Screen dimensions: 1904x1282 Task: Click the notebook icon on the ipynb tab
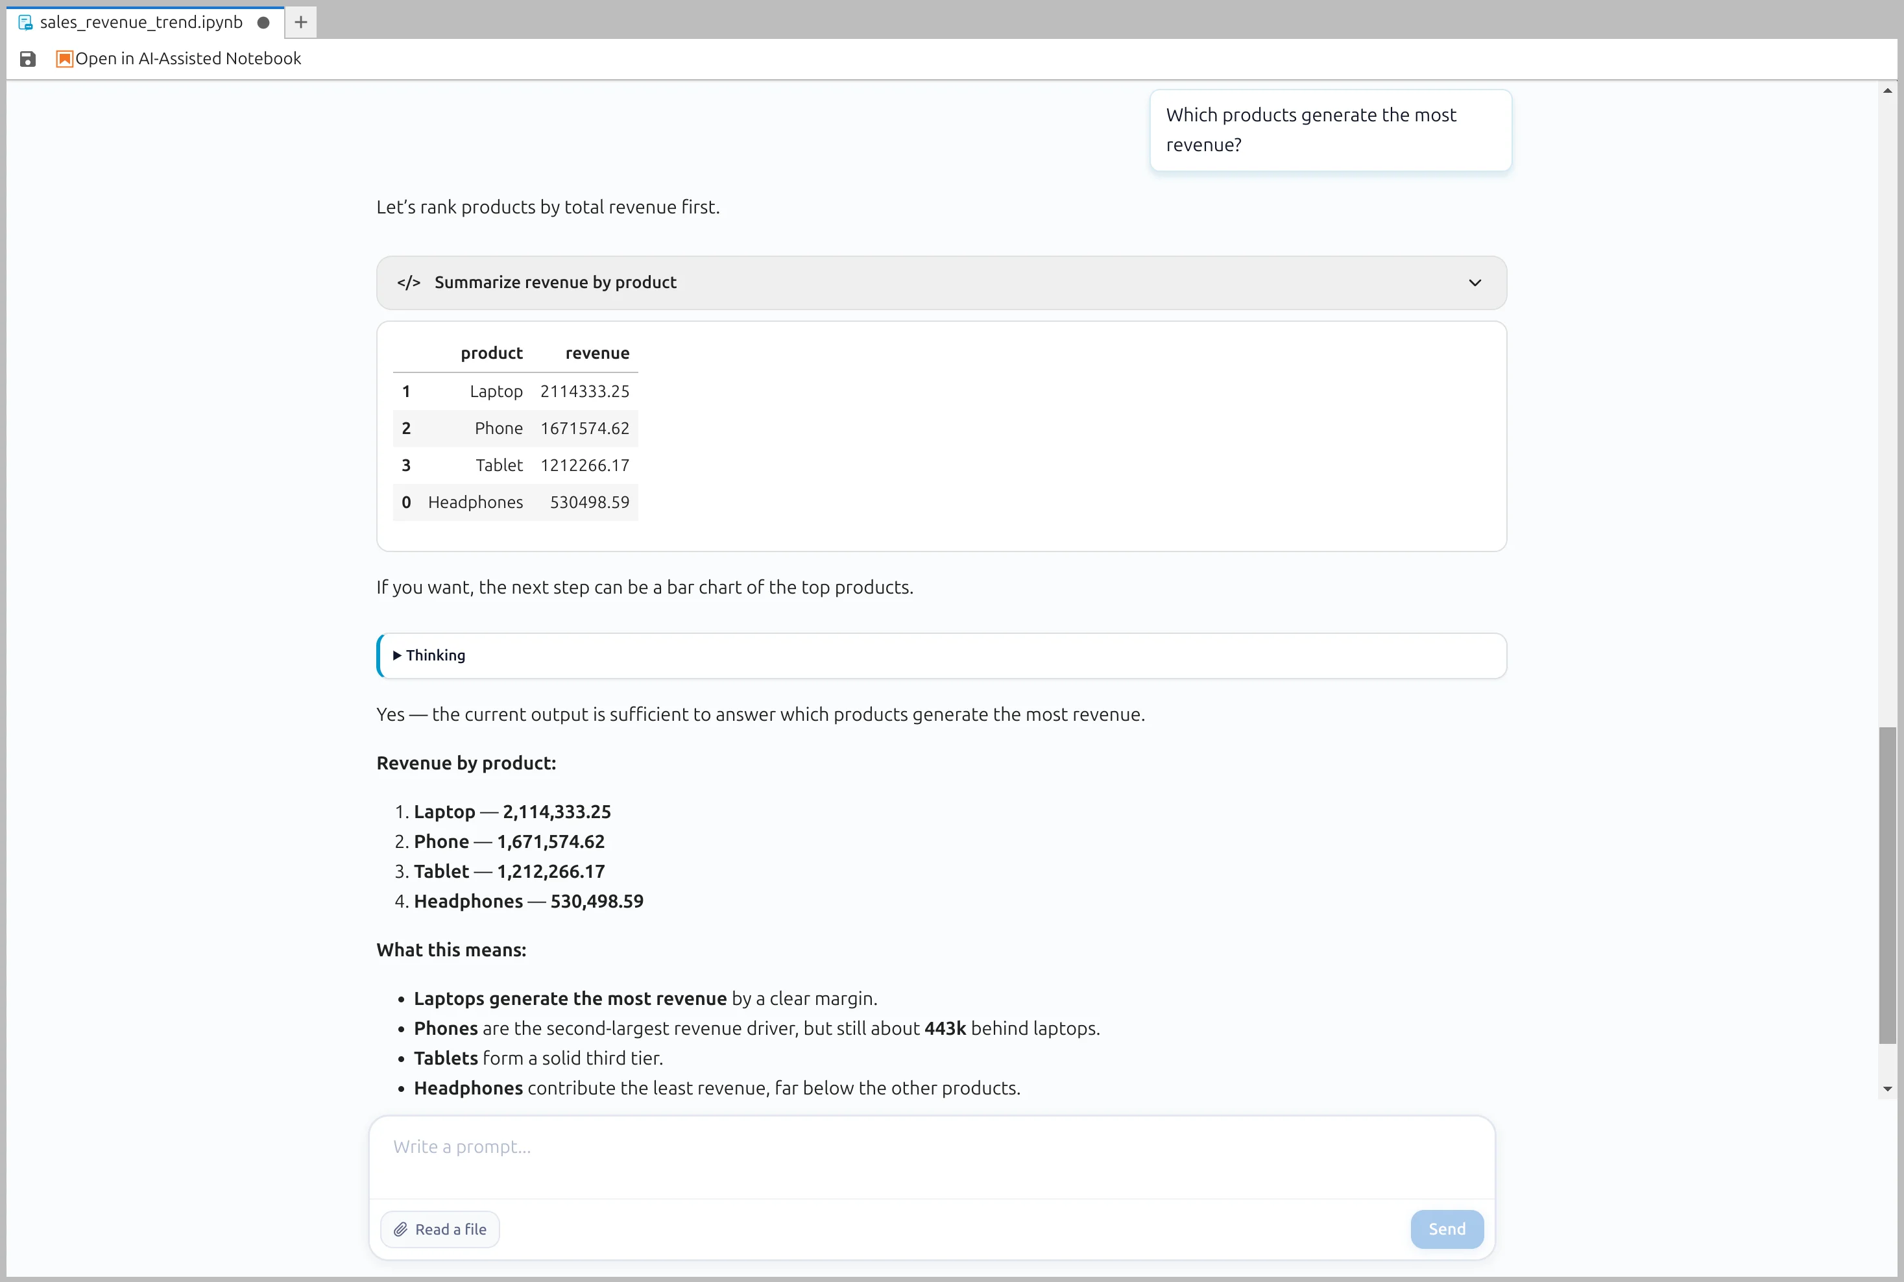tap(25, 22)
